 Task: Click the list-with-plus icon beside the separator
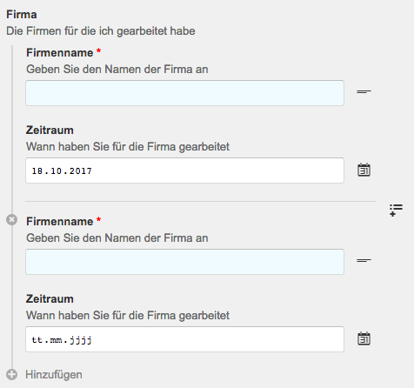[x=396, y=211]
